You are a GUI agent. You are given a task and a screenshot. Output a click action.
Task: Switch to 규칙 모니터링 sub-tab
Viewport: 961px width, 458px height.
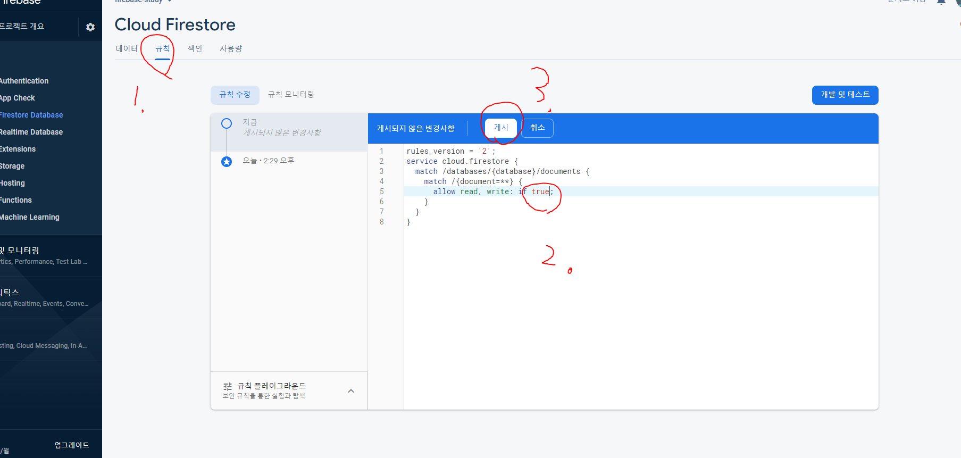291,95
